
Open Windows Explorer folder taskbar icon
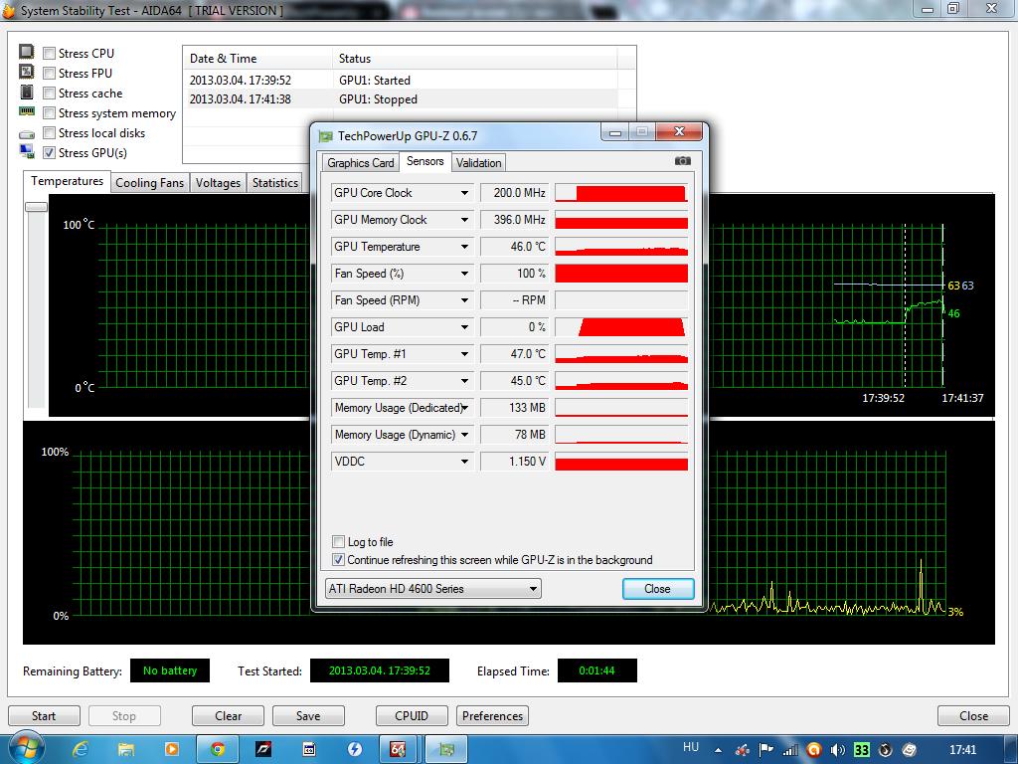[126, 749]
